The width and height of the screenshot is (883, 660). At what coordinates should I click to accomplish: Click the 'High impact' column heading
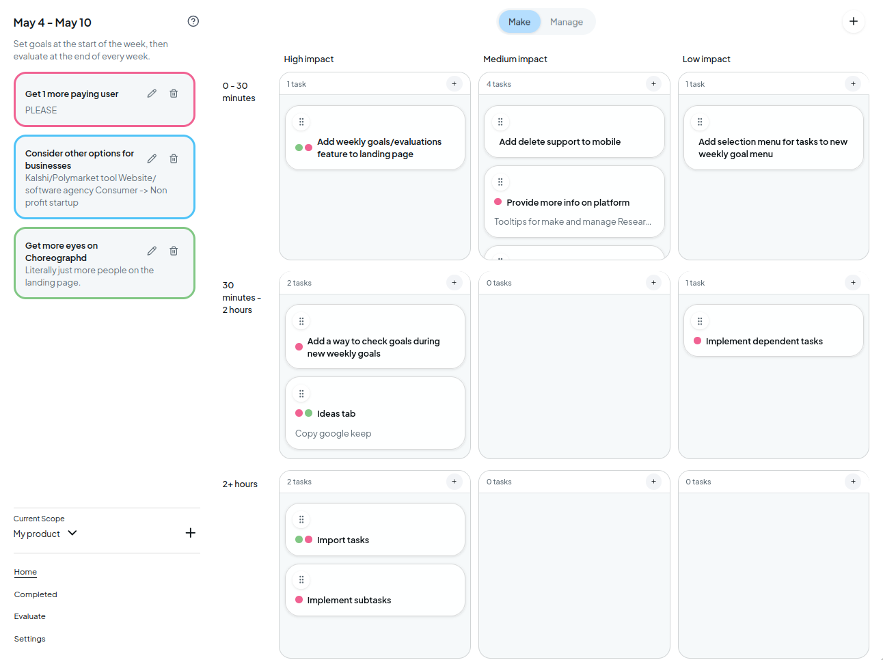[309, 59]
